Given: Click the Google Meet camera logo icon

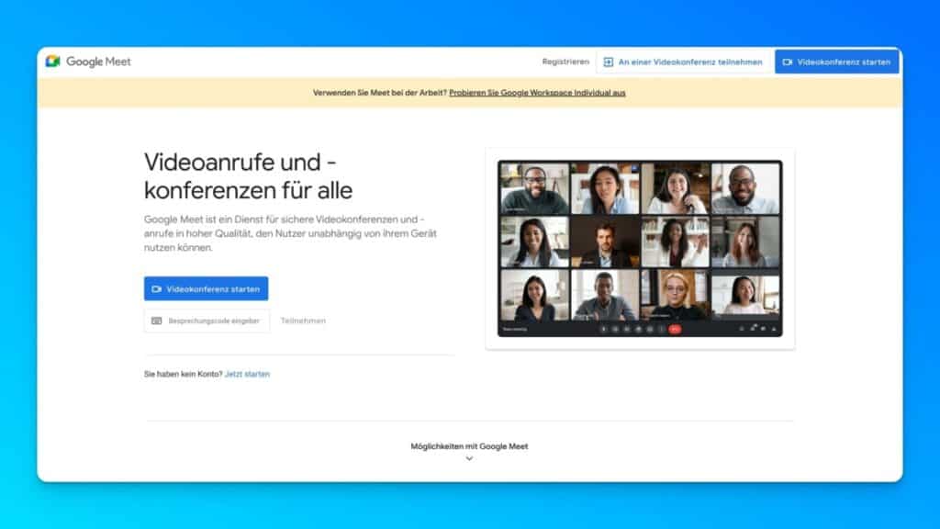Looking at the screenshot, I should pyautogui.click(x=52, y=62).
